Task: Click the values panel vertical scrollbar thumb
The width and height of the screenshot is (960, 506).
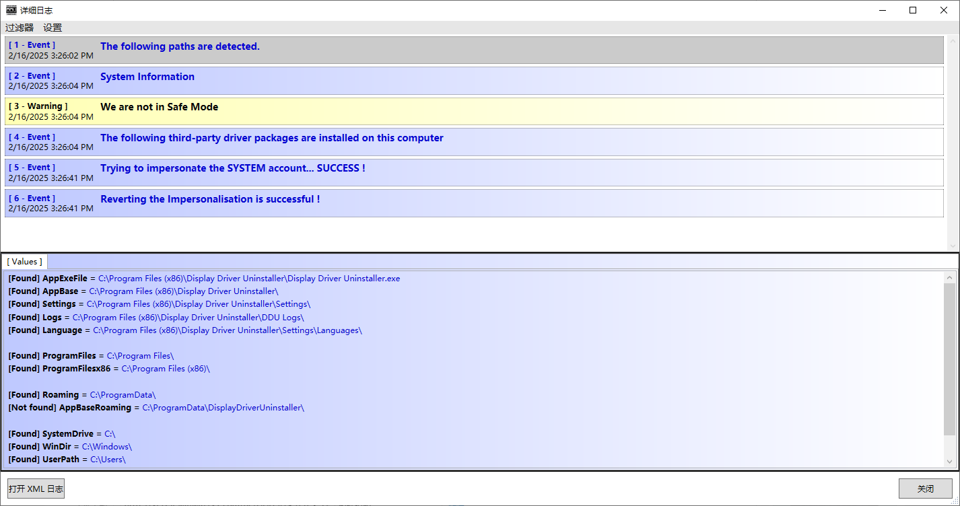Action: [x=950, y=359]
